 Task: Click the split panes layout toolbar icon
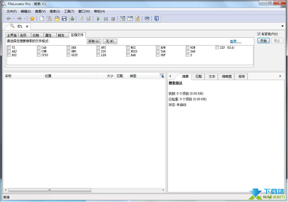[x=130, y=19]
